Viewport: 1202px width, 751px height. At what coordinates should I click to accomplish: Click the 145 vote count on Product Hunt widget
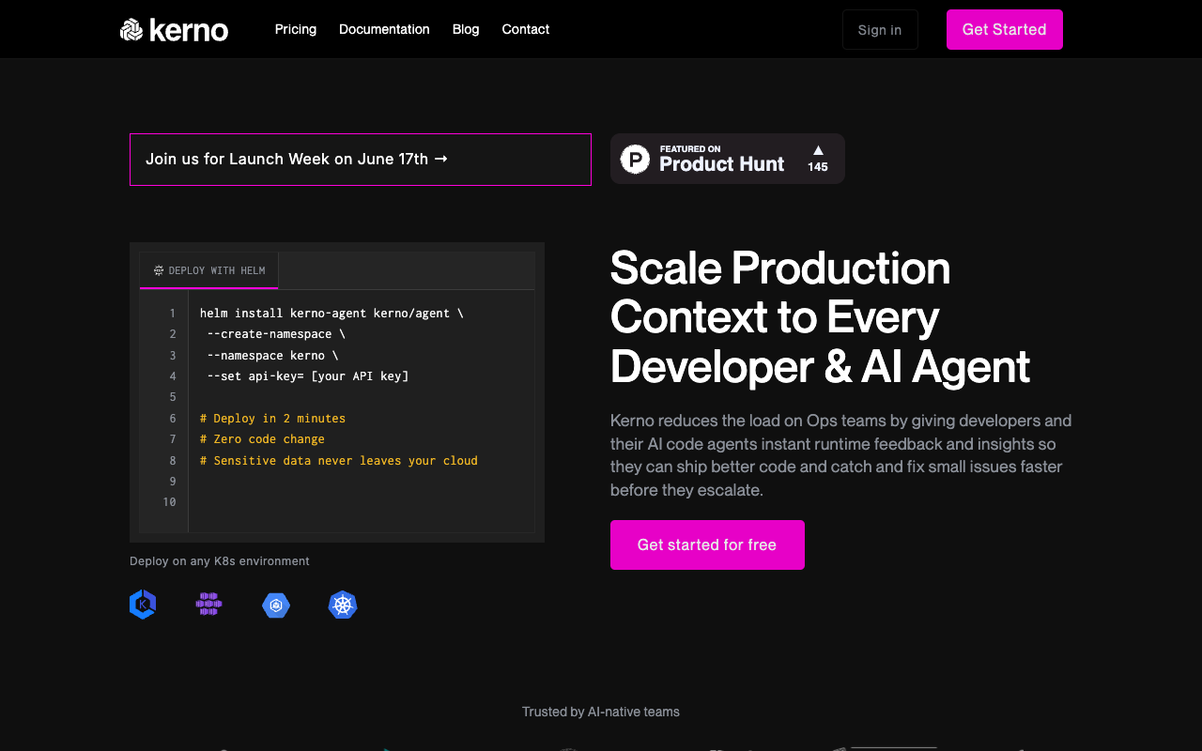click(x=817, y=165)
